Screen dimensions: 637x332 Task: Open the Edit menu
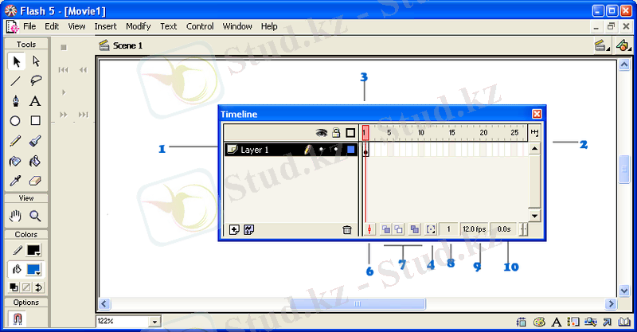click(x=52, y=26)
